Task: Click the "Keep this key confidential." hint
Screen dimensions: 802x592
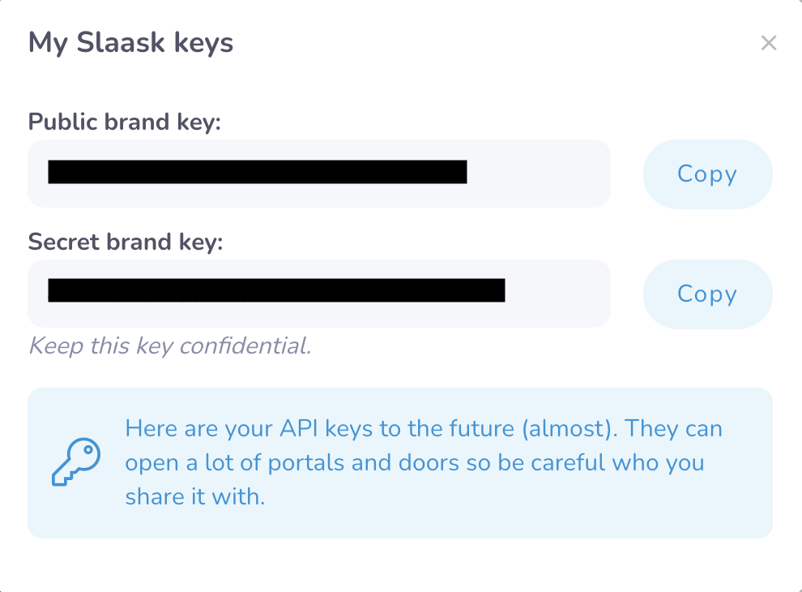Action: (169, 346)
